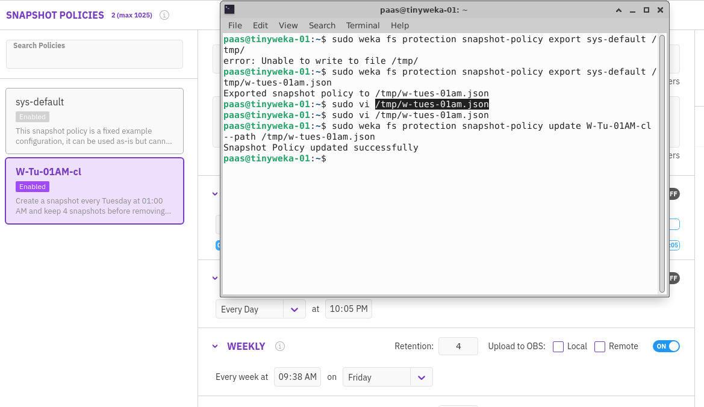Open the terminal Edit menu
The image size is (704, 407).
260,25
